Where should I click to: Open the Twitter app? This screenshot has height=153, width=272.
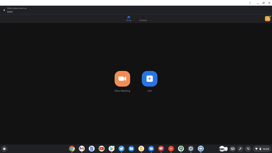(x=121, y=149)
